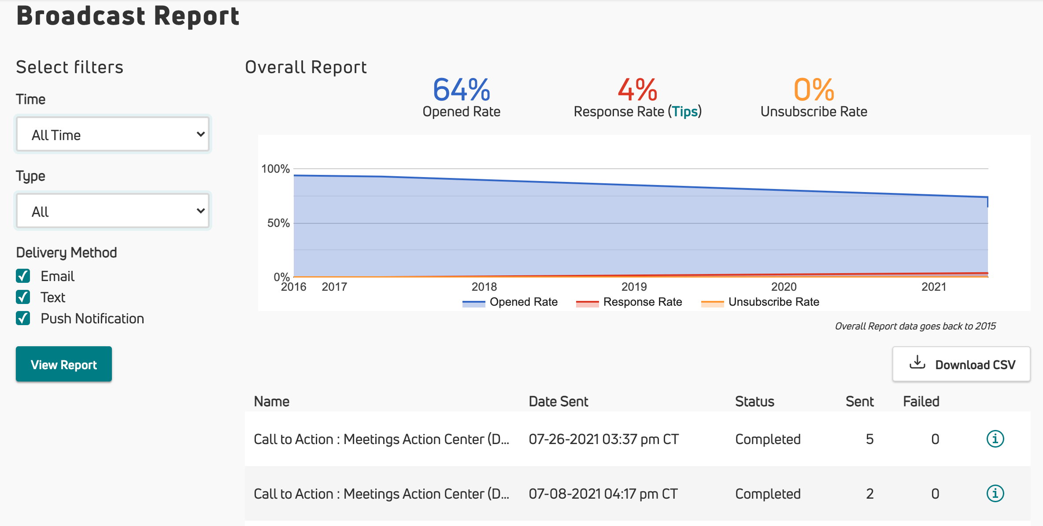Expand the Type filter dropdown

(113, 211)
